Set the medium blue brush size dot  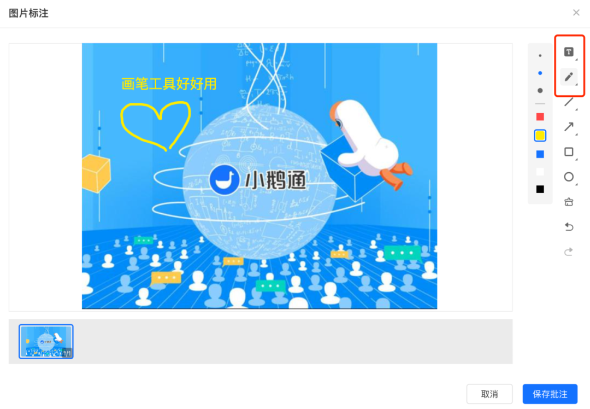coord(540,73)
